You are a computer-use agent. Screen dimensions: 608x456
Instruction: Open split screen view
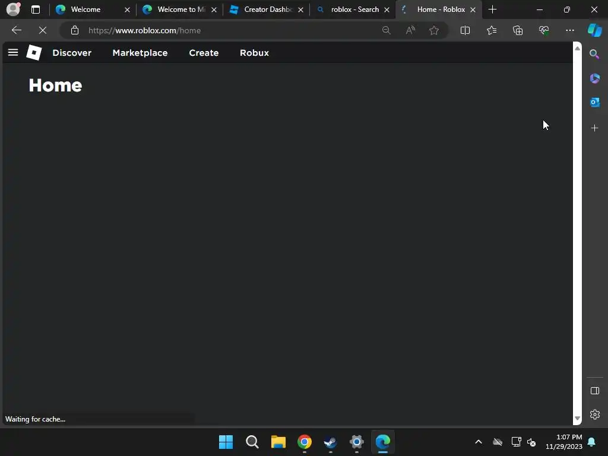[465, 30]
